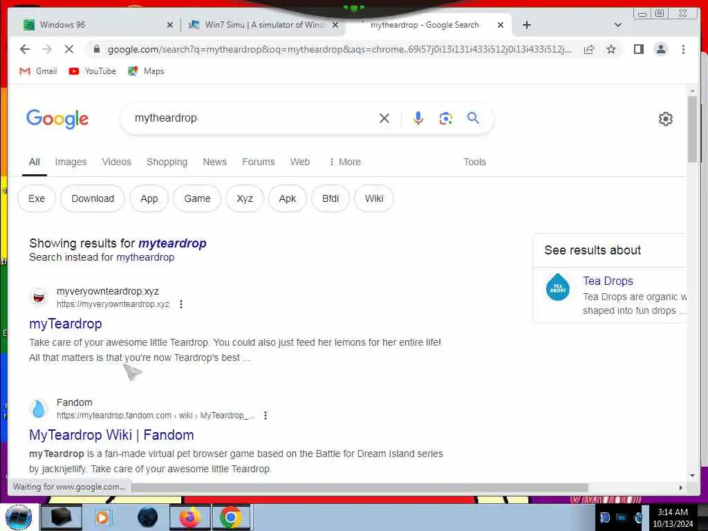Open the Tea Drops knowledge link
Screen dimensions: 708x531
tap(608, 281)
